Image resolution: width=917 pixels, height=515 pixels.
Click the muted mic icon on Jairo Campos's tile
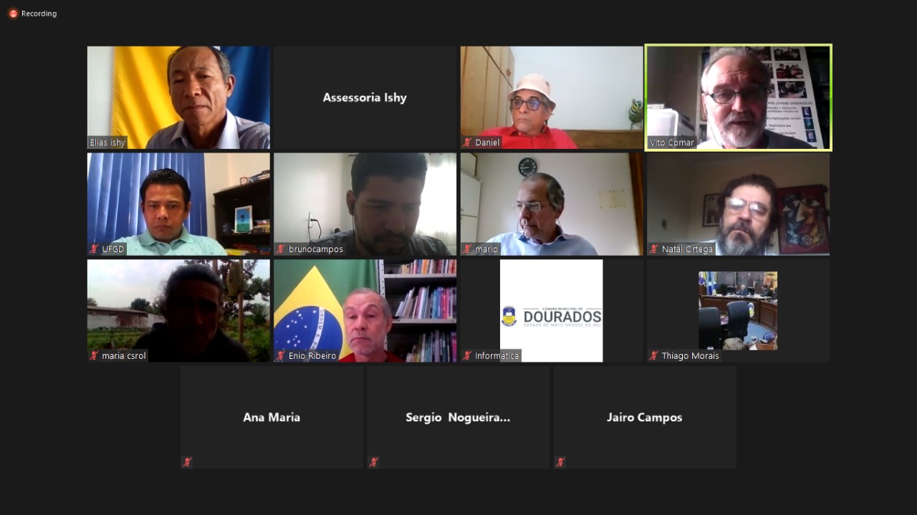pos(560,462)
